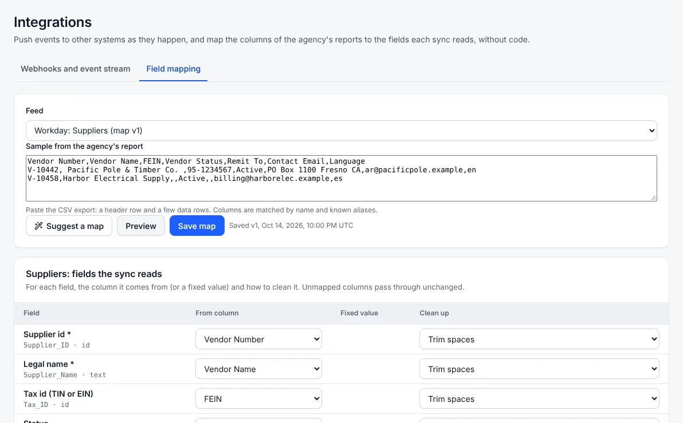Select the Field mapping tab
This screenshot has width=683, height=423.
click(x=174, y=69)
